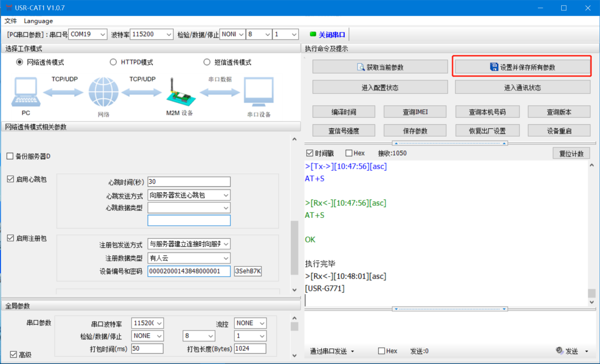Click the M2M 设备 module icon
The image size is (600, 364).
pos(179,95)
